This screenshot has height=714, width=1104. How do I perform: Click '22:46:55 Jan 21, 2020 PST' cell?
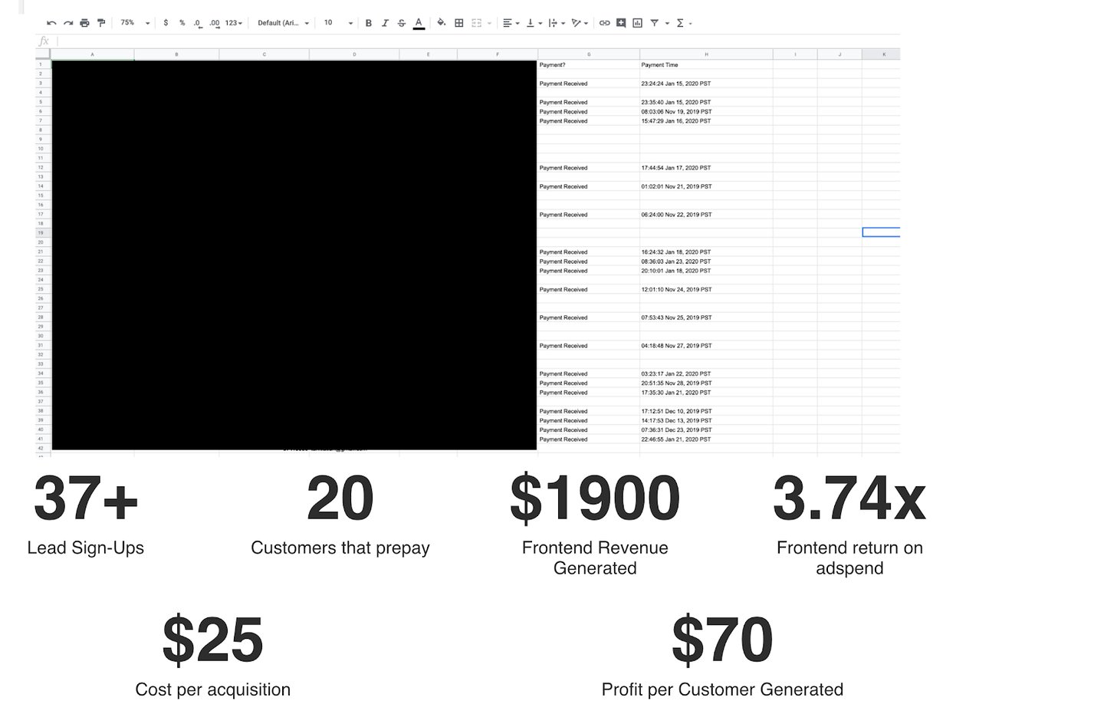[x=706, y=439]
